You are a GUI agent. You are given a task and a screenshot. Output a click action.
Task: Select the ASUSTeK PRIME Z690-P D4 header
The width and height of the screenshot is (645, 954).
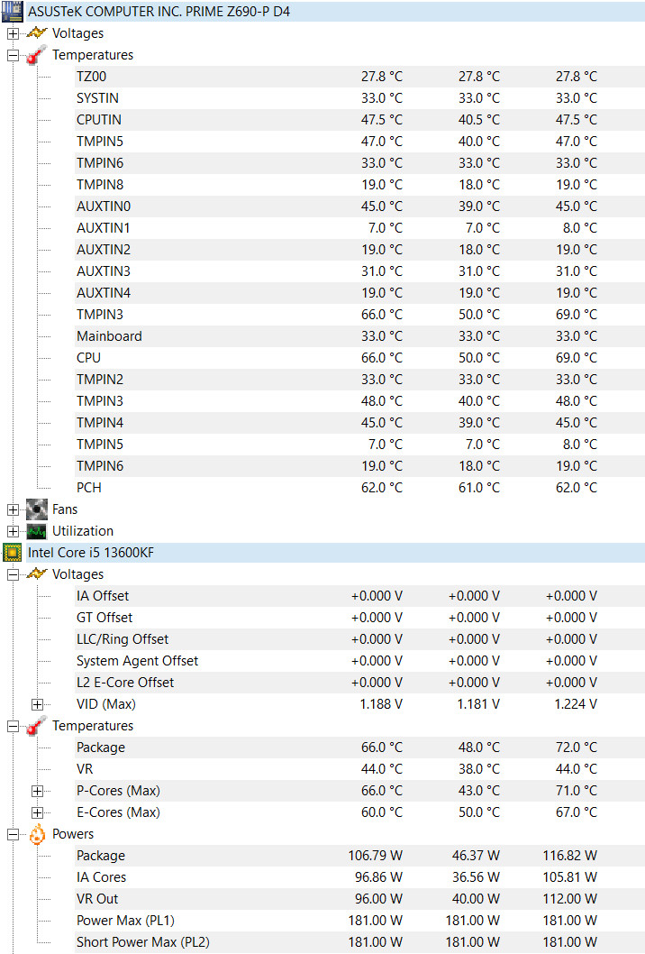click(x=335, y=12)
